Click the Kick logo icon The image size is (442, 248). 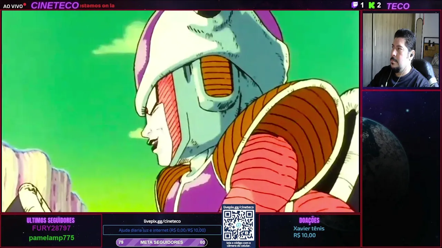(x=372, y=5)
